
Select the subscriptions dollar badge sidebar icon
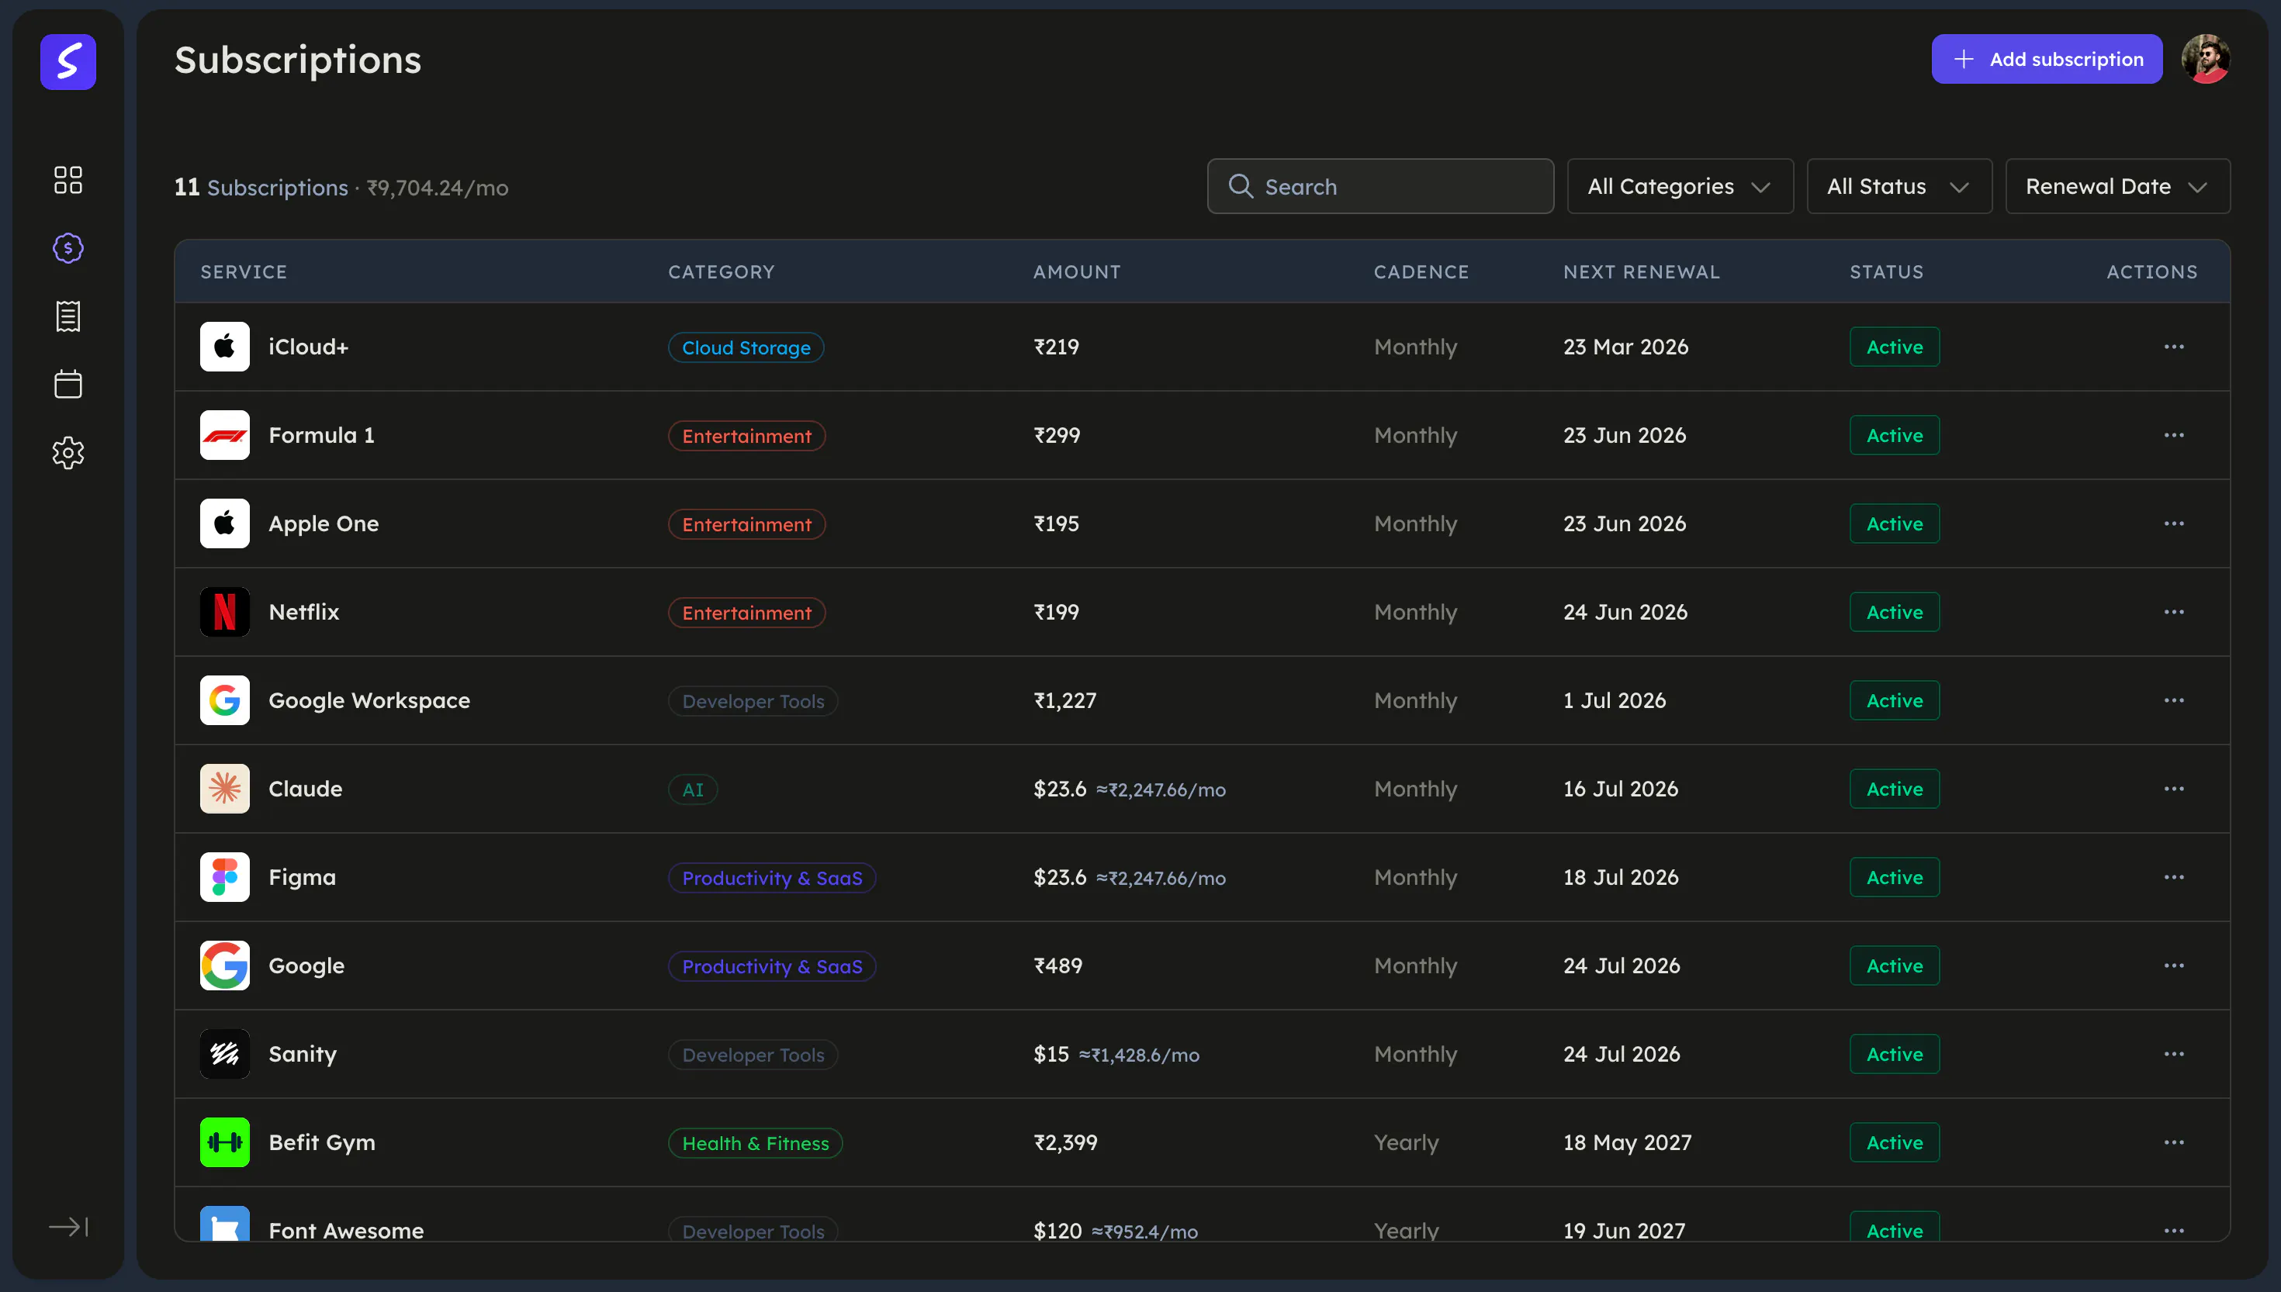[x=68, y=247]
